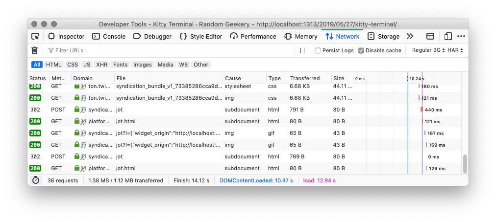Pause network request recording

point(302,50)
